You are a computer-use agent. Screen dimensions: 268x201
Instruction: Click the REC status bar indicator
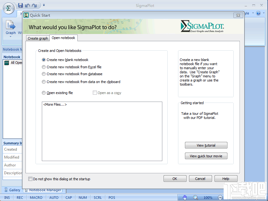pos(20,198)
